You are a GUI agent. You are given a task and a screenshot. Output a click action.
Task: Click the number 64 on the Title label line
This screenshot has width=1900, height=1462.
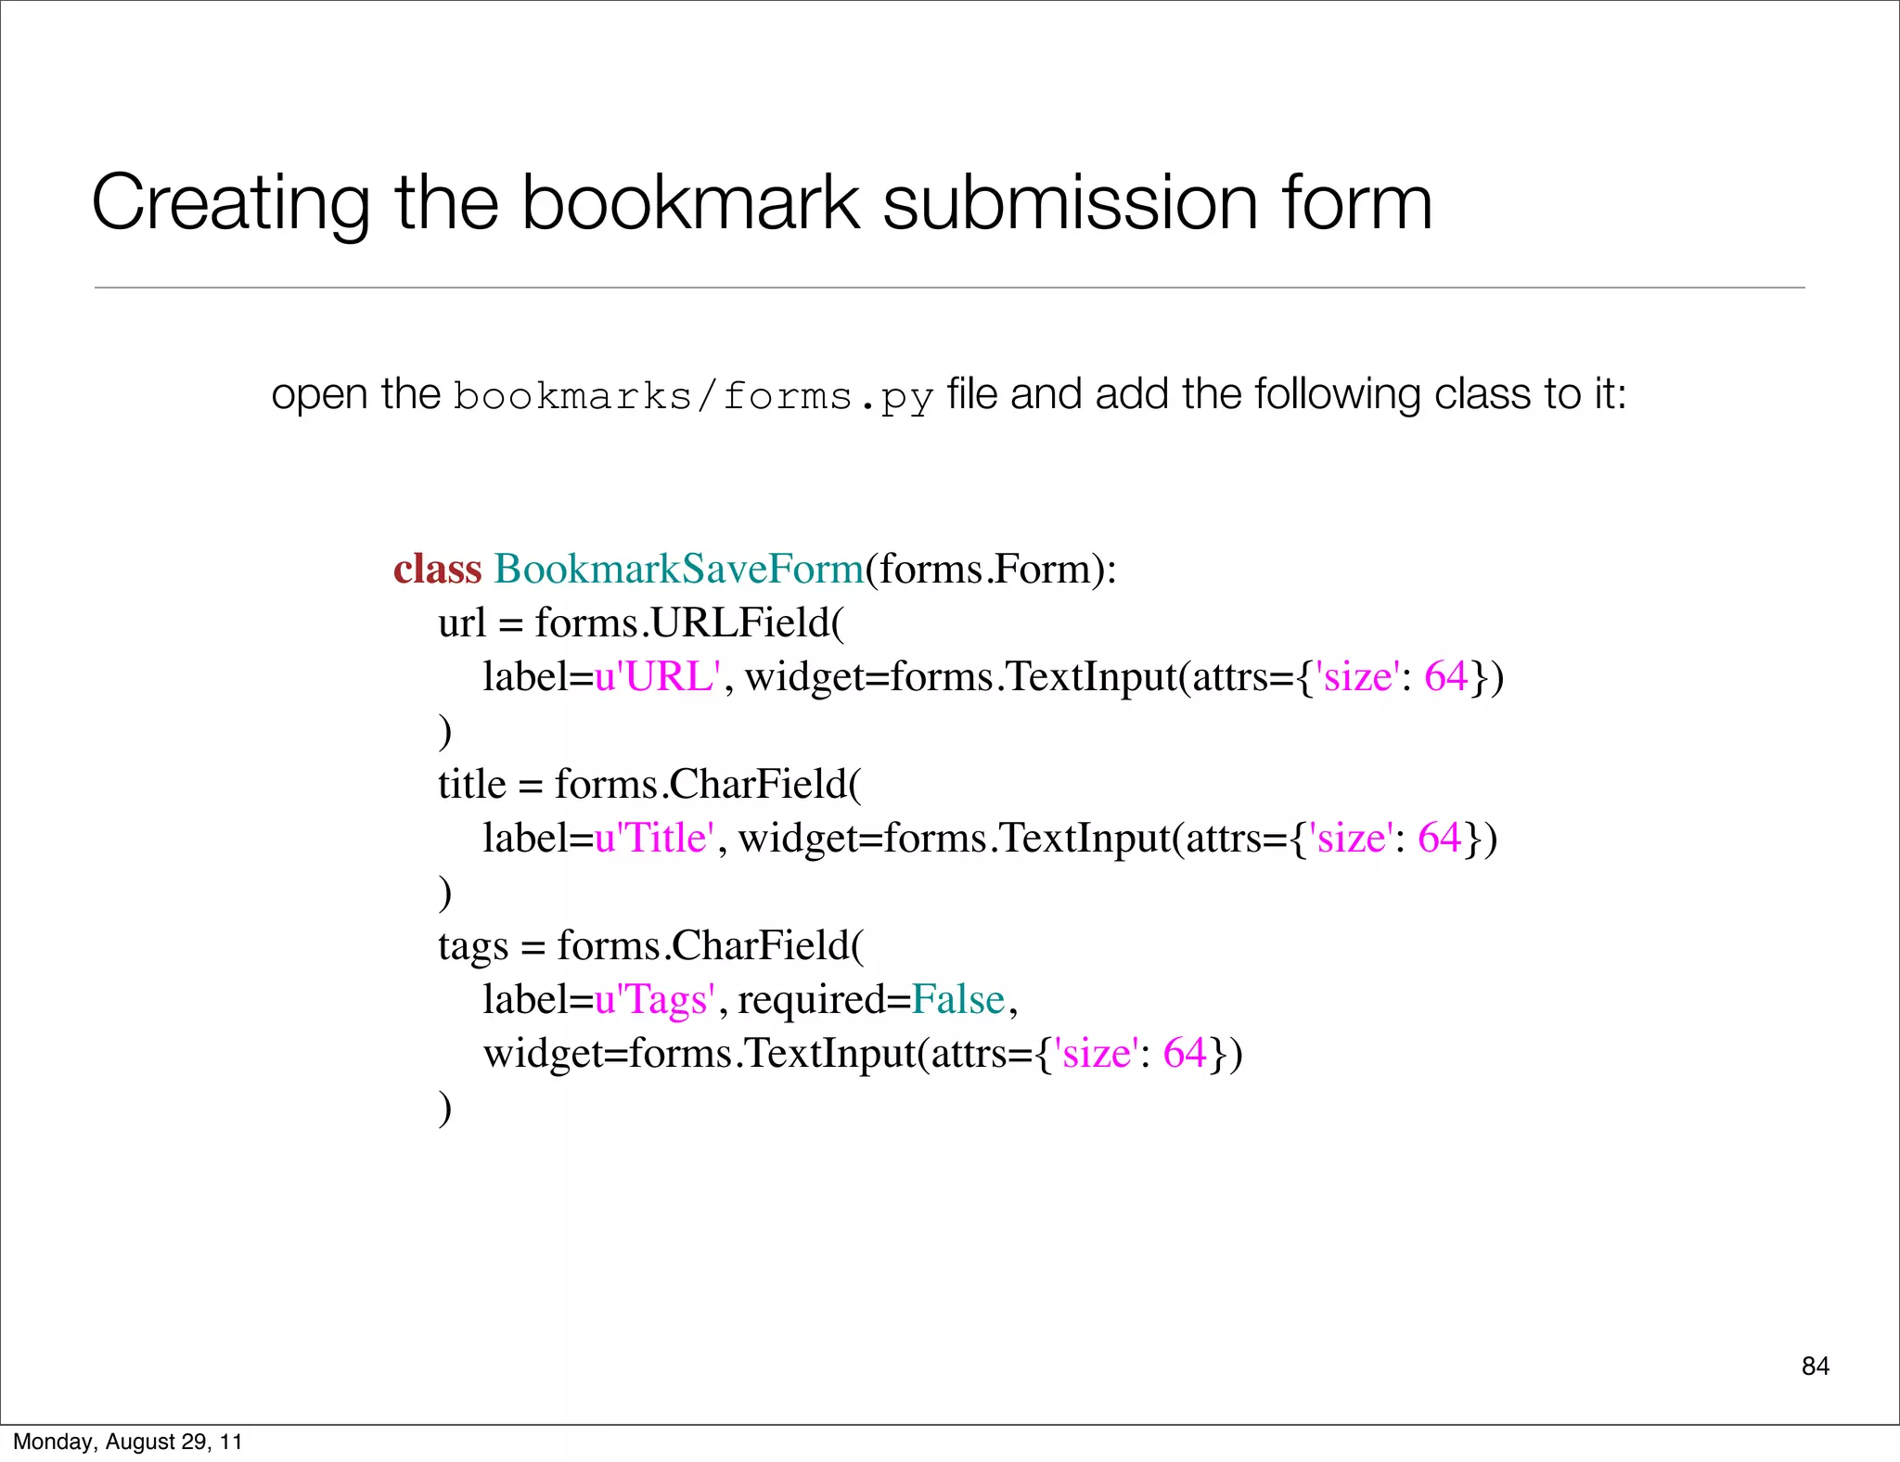[x=1440, y=838]
